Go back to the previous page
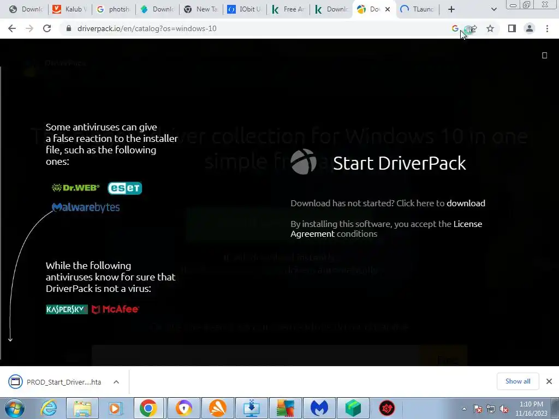This screenshot has width=559, height=419. tap(12, 28)
